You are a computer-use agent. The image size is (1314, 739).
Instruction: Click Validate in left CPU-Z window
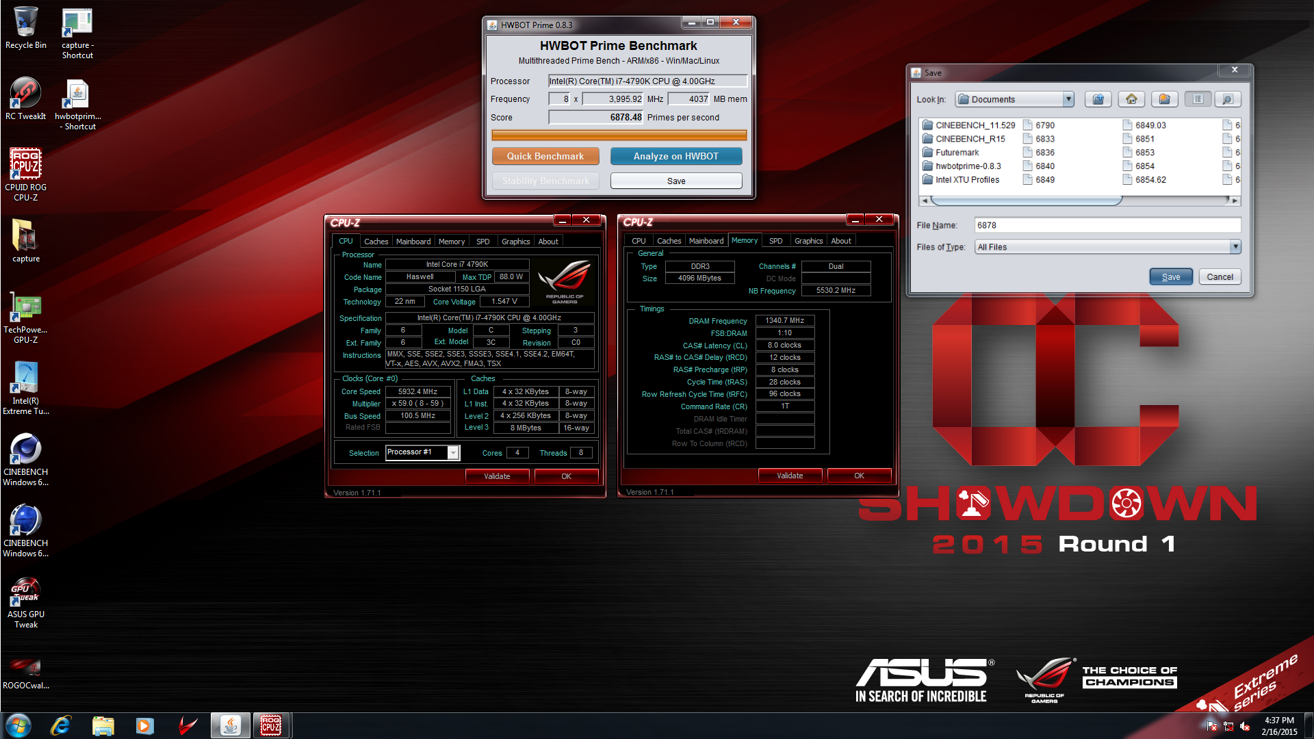(497, 476)
